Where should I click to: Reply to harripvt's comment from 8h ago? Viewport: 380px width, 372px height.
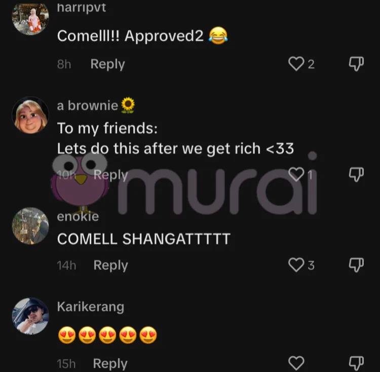[x=107, y=64]
